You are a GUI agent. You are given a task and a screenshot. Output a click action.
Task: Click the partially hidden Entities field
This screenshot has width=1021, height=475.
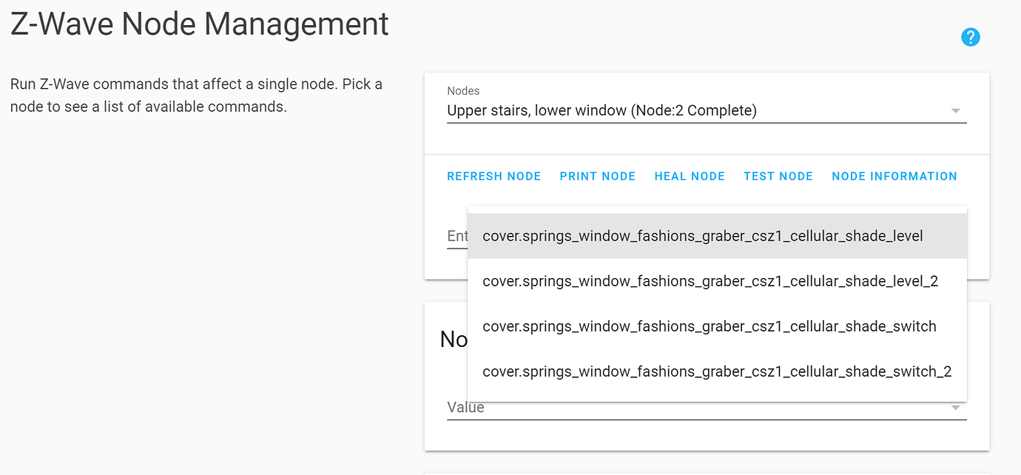457,236
